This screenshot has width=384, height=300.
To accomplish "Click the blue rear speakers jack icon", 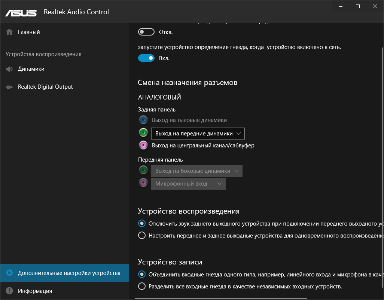I will click(x=143, y=120).
